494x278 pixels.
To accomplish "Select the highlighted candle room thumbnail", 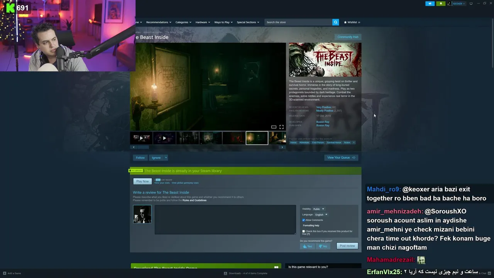I will coord(257,138).
